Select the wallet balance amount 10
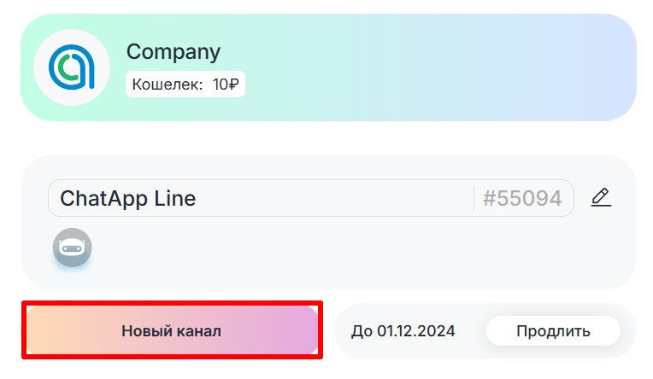The width and height of the screenshot is (653, 379). pos(220,85)
